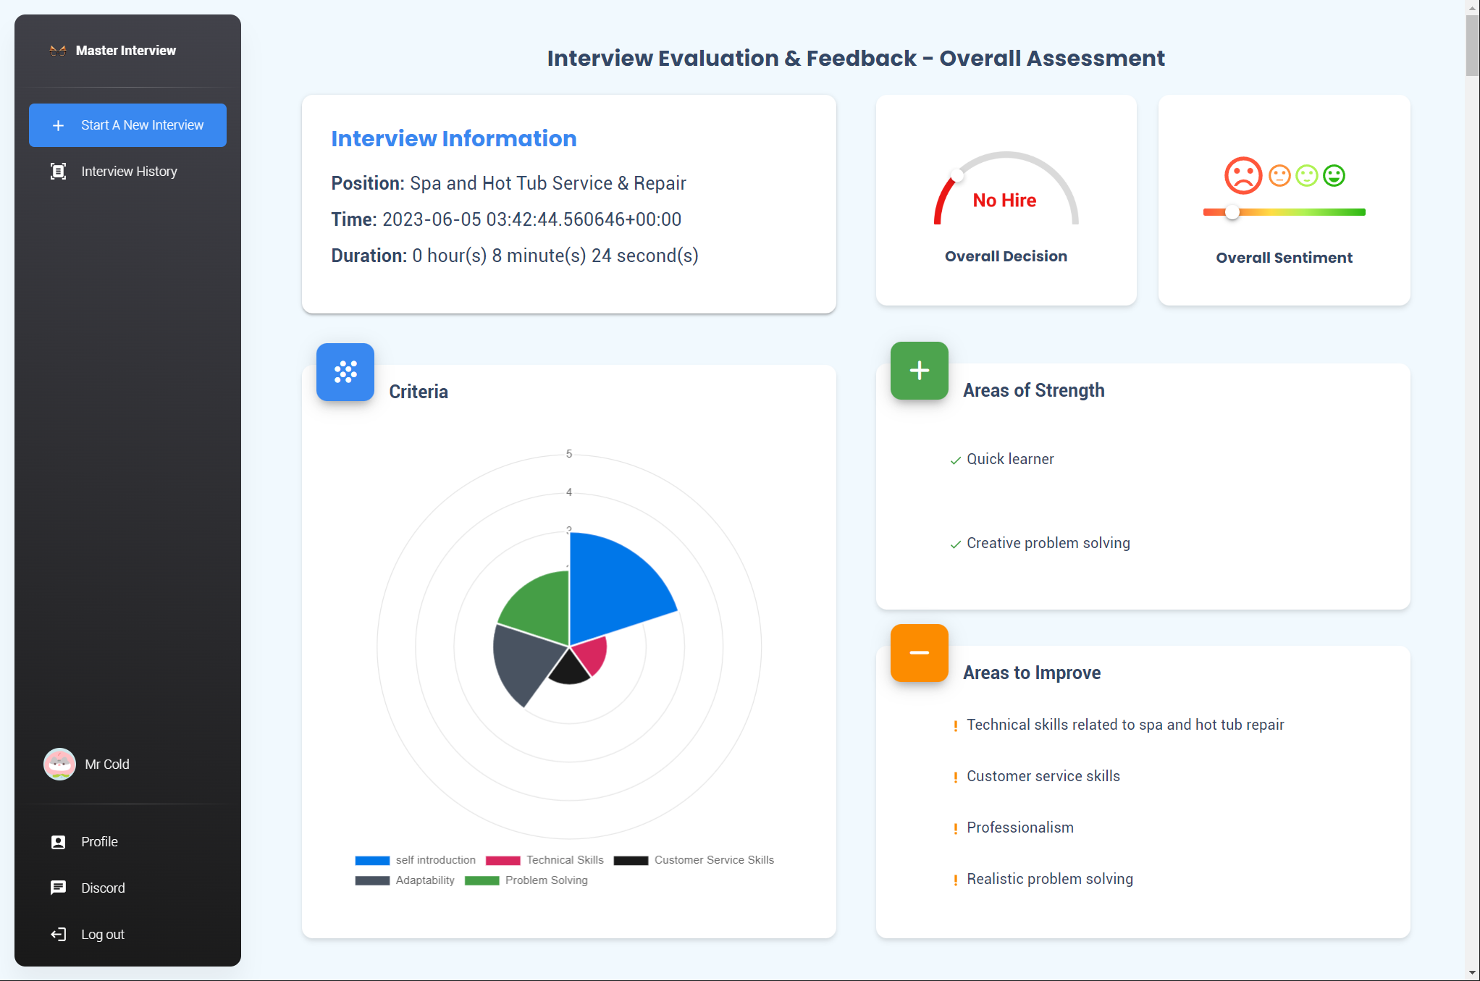Select the red frowning face sentiment emoji

coord(1243,175)
